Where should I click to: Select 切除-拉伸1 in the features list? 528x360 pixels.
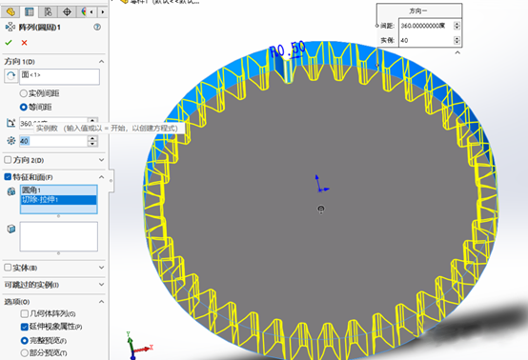[58, 199]
